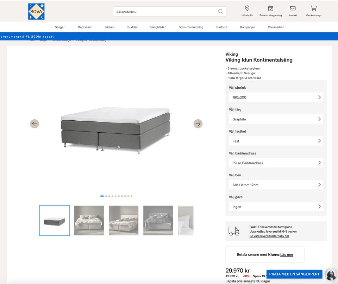Show next product image with right arrow
The image size is (338, 284).
coord(198,124)
